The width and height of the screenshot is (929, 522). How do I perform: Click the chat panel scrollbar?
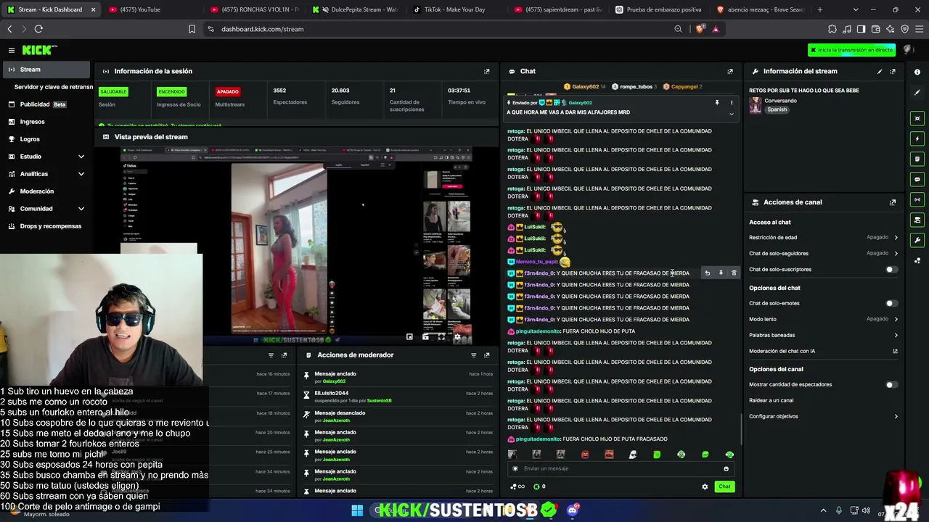pyautogui.click(x=740, y=428)
